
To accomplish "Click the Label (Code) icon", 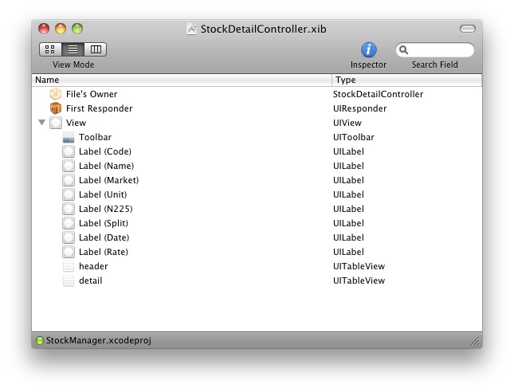I will [x=69, y=151].
